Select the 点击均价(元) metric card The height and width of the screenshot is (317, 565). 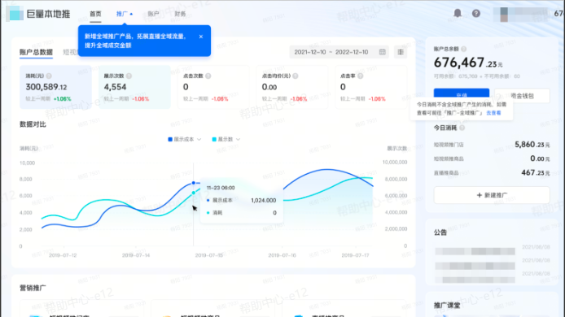coord(292,87)
